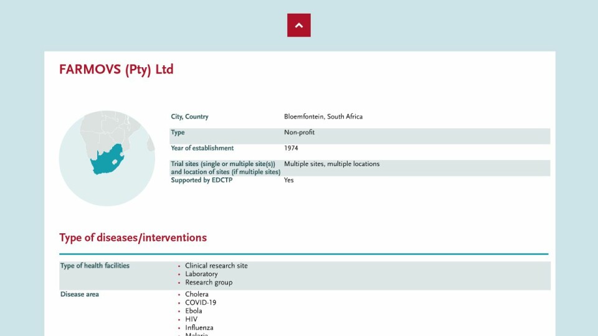Click 'Multiple sites, multiple locations' value
Image resolution: width=598 pixels, height=336 pixels.
point(331,164)
